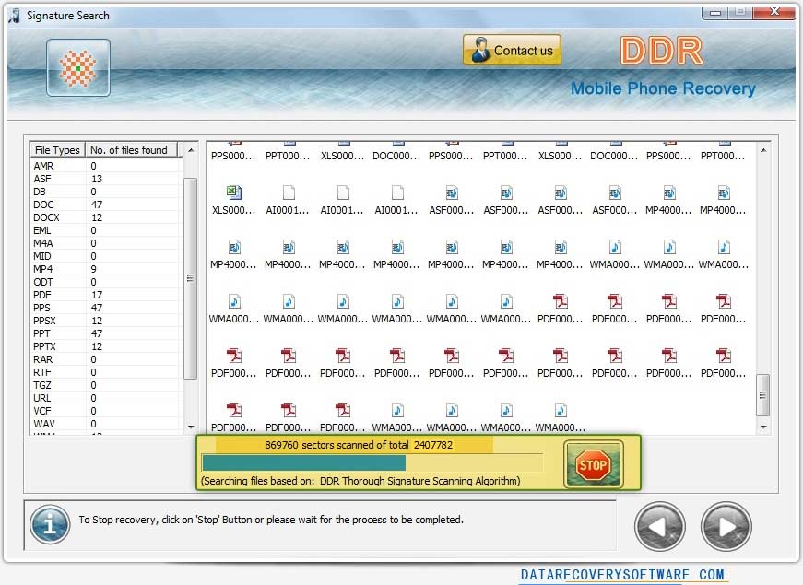803x585 pixels.
Task: Select the MP4 file type row
Action: click(x=106, y=269)
